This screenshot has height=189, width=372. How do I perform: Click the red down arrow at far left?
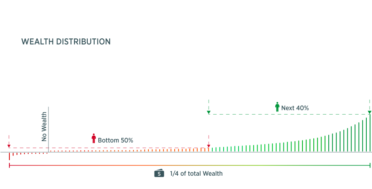9,147
